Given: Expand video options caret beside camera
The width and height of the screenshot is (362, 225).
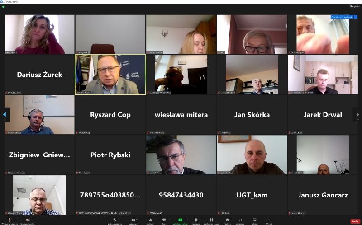Looking at the screenshot, I should click(x=35, y=220).
